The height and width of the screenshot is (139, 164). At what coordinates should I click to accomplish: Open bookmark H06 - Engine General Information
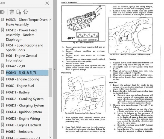pos(21,58)
